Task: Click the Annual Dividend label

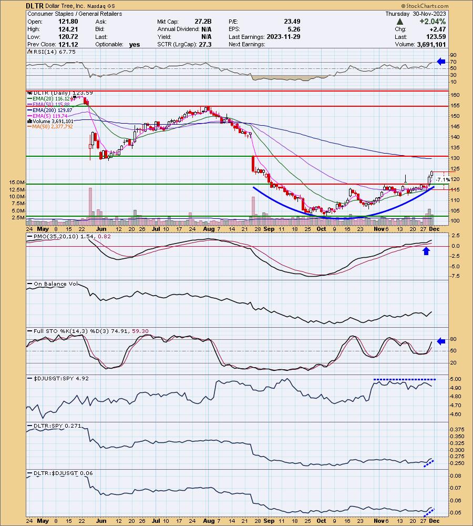Action: [x=178, y=29]
